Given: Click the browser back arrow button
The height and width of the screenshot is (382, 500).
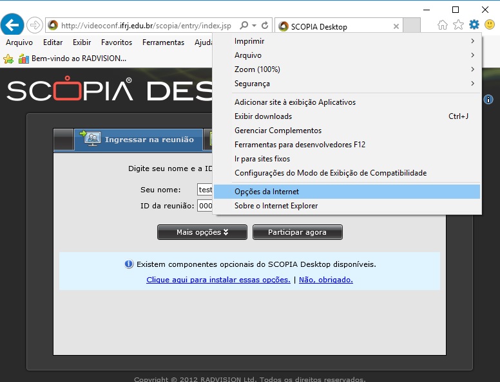Looking at the screenshot, I should pos(12,26).
